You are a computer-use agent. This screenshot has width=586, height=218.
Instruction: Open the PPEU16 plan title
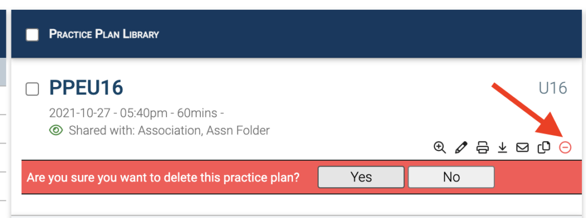coord(86,88)
